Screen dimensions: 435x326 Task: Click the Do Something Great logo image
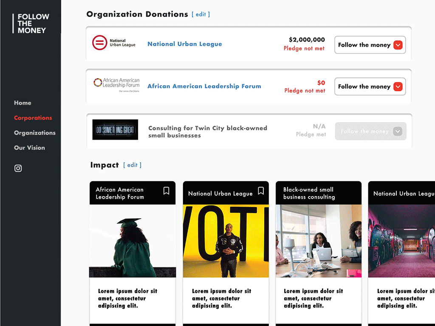tap(115, 129)
